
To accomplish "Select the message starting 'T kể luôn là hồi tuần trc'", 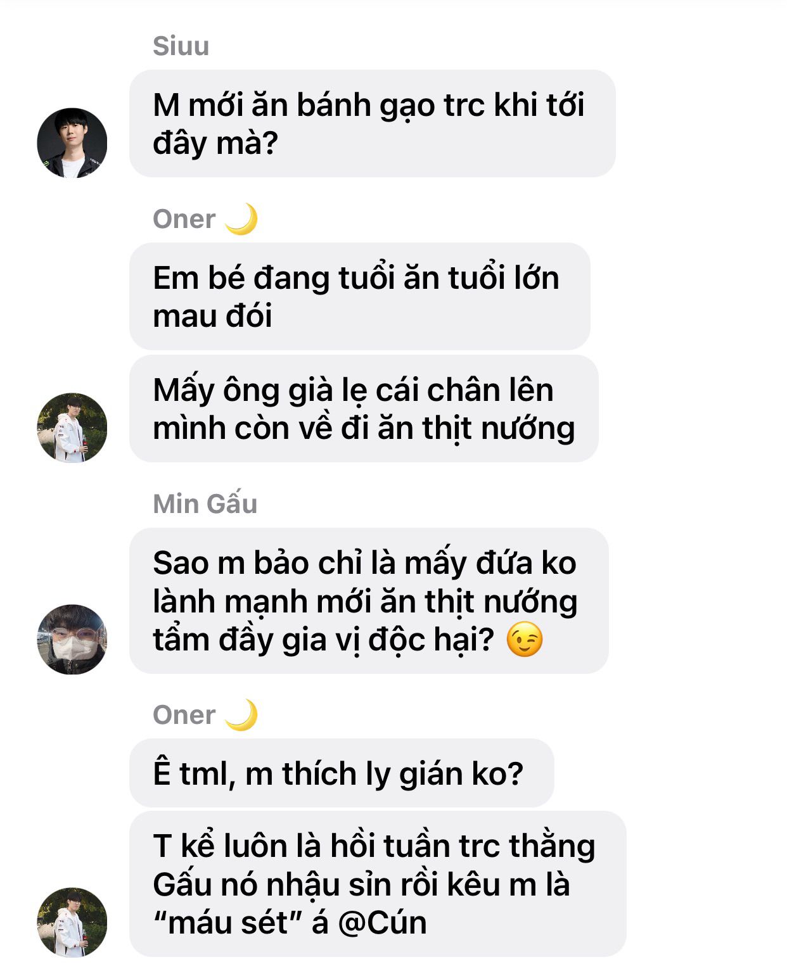I will pos(378,884).
